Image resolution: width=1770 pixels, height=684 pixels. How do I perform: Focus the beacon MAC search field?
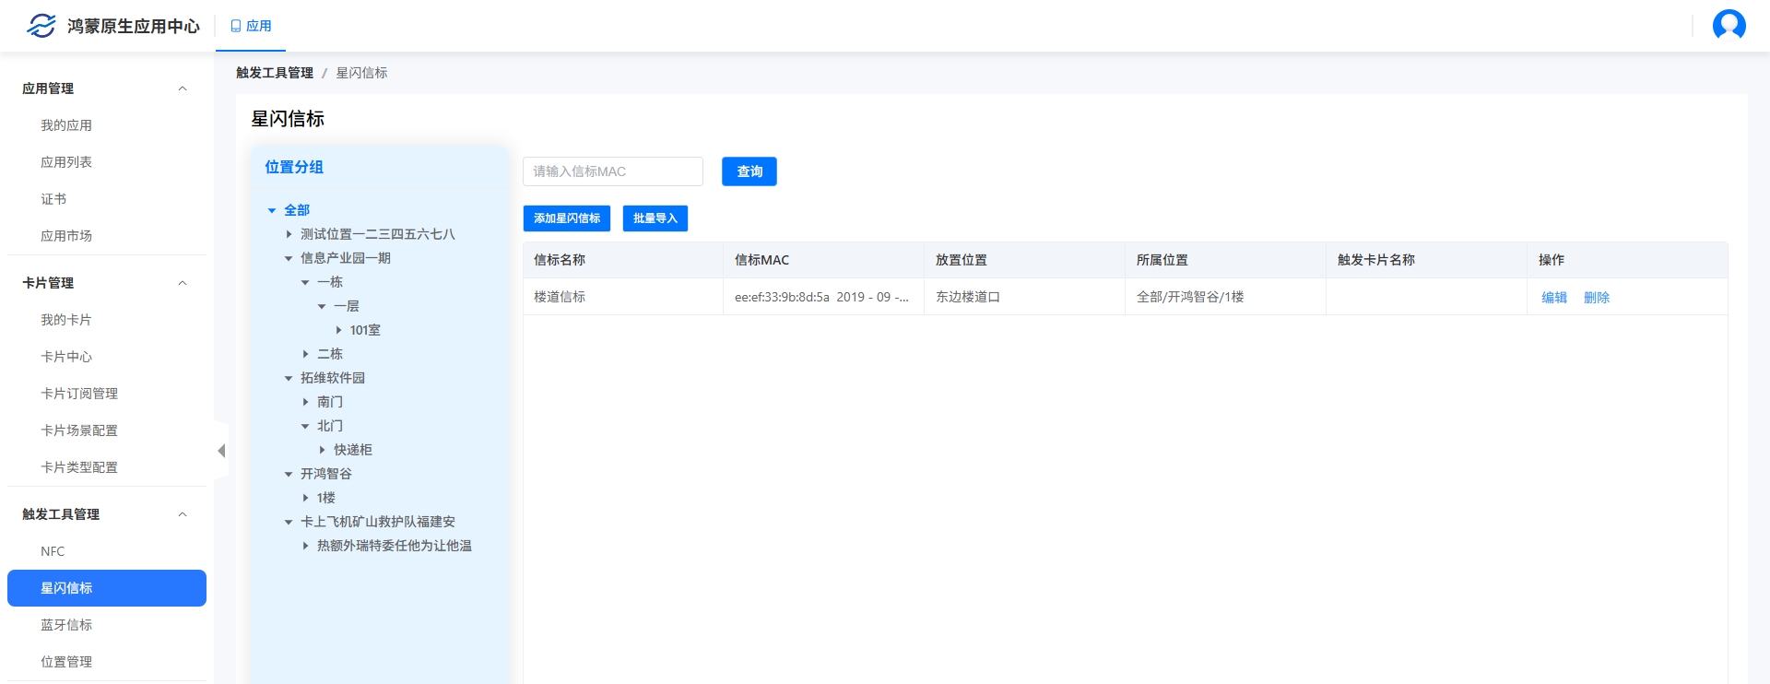tap(613, 171)
